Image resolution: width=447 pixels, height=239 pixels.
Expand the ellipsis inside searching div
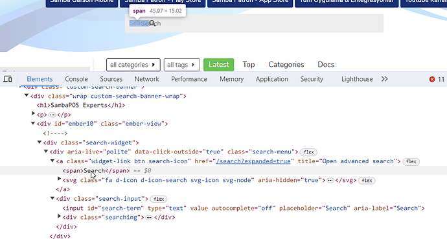[149, 218]
